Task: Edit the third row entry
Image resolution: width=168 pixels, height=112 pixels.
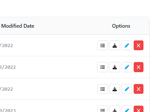Action: click(127, 89)
